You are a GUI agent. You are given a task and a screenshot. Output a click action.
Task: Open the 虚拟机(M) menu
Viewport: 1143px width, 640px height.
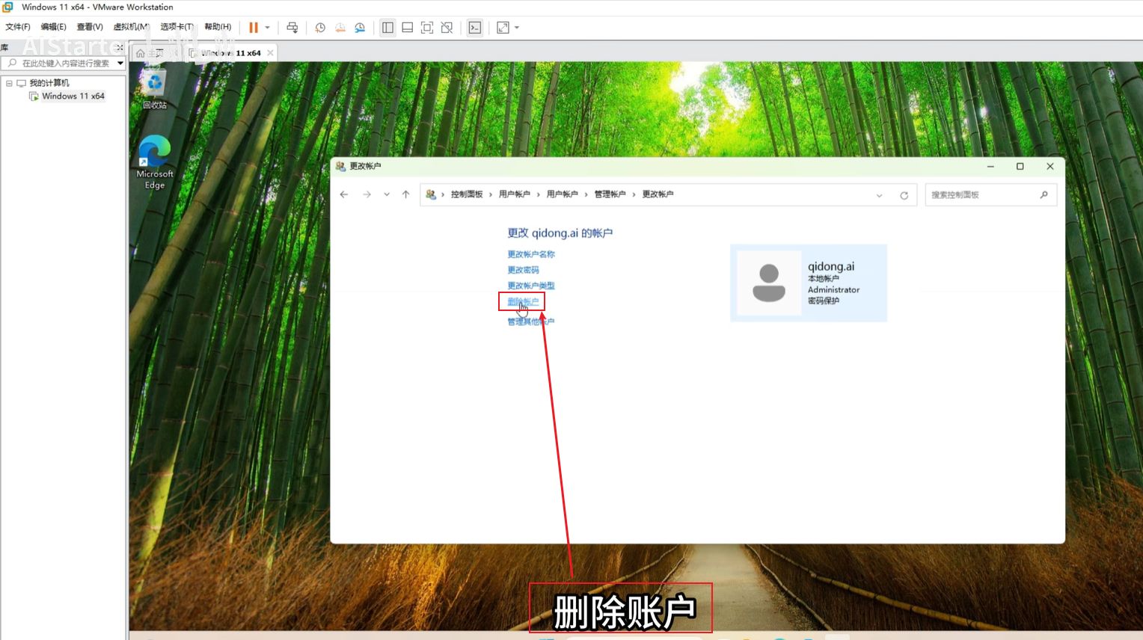[x=131, y=27]
